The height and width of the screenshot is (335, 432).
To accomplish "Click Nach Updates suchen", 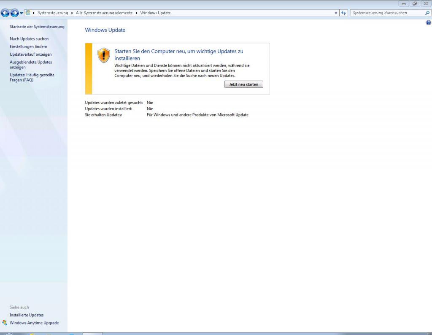I will [29, 39].
